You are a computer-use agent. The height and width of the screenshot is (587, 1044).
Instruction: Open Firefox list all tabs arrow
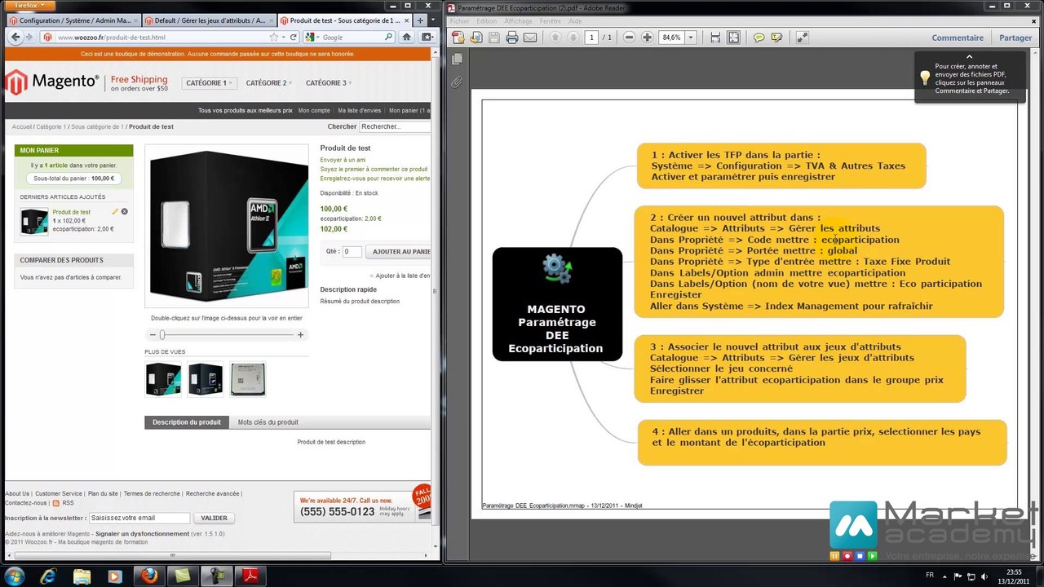click(x=433, y=20)
